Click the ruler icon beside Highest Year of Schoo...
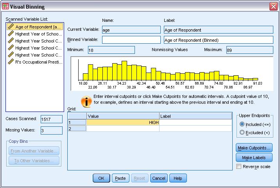 coord(11,34)
